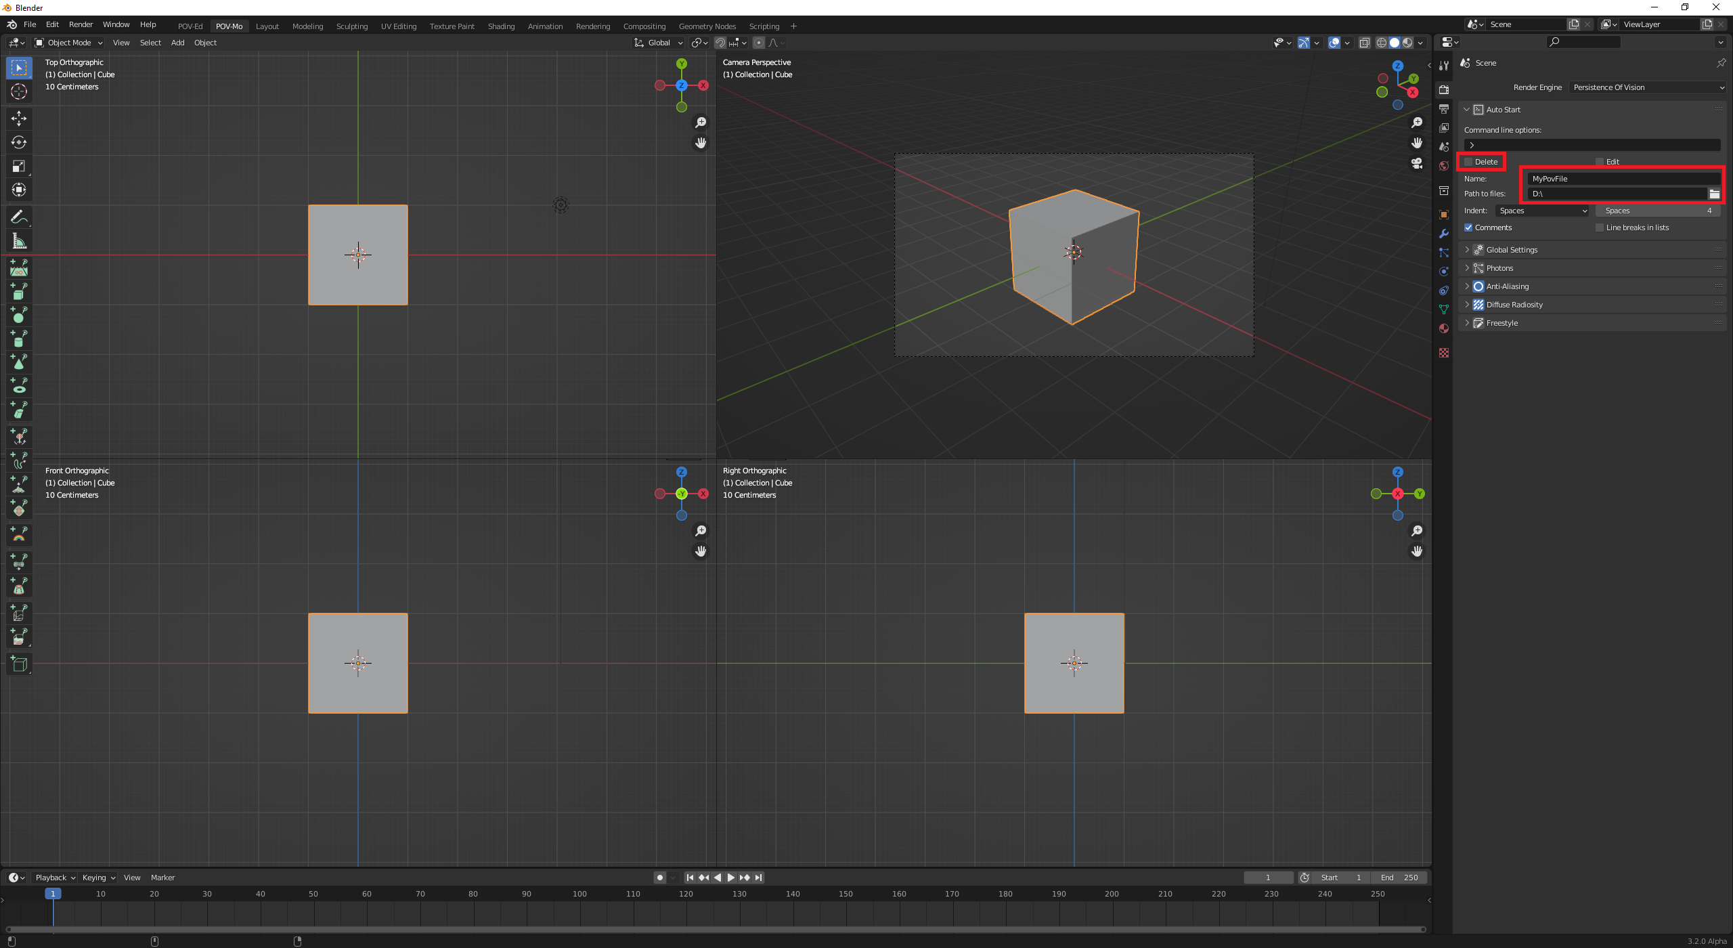Enable Line breaks in lists
The height and width of the screenshot is (948, 1733).
click(1600, 228)
